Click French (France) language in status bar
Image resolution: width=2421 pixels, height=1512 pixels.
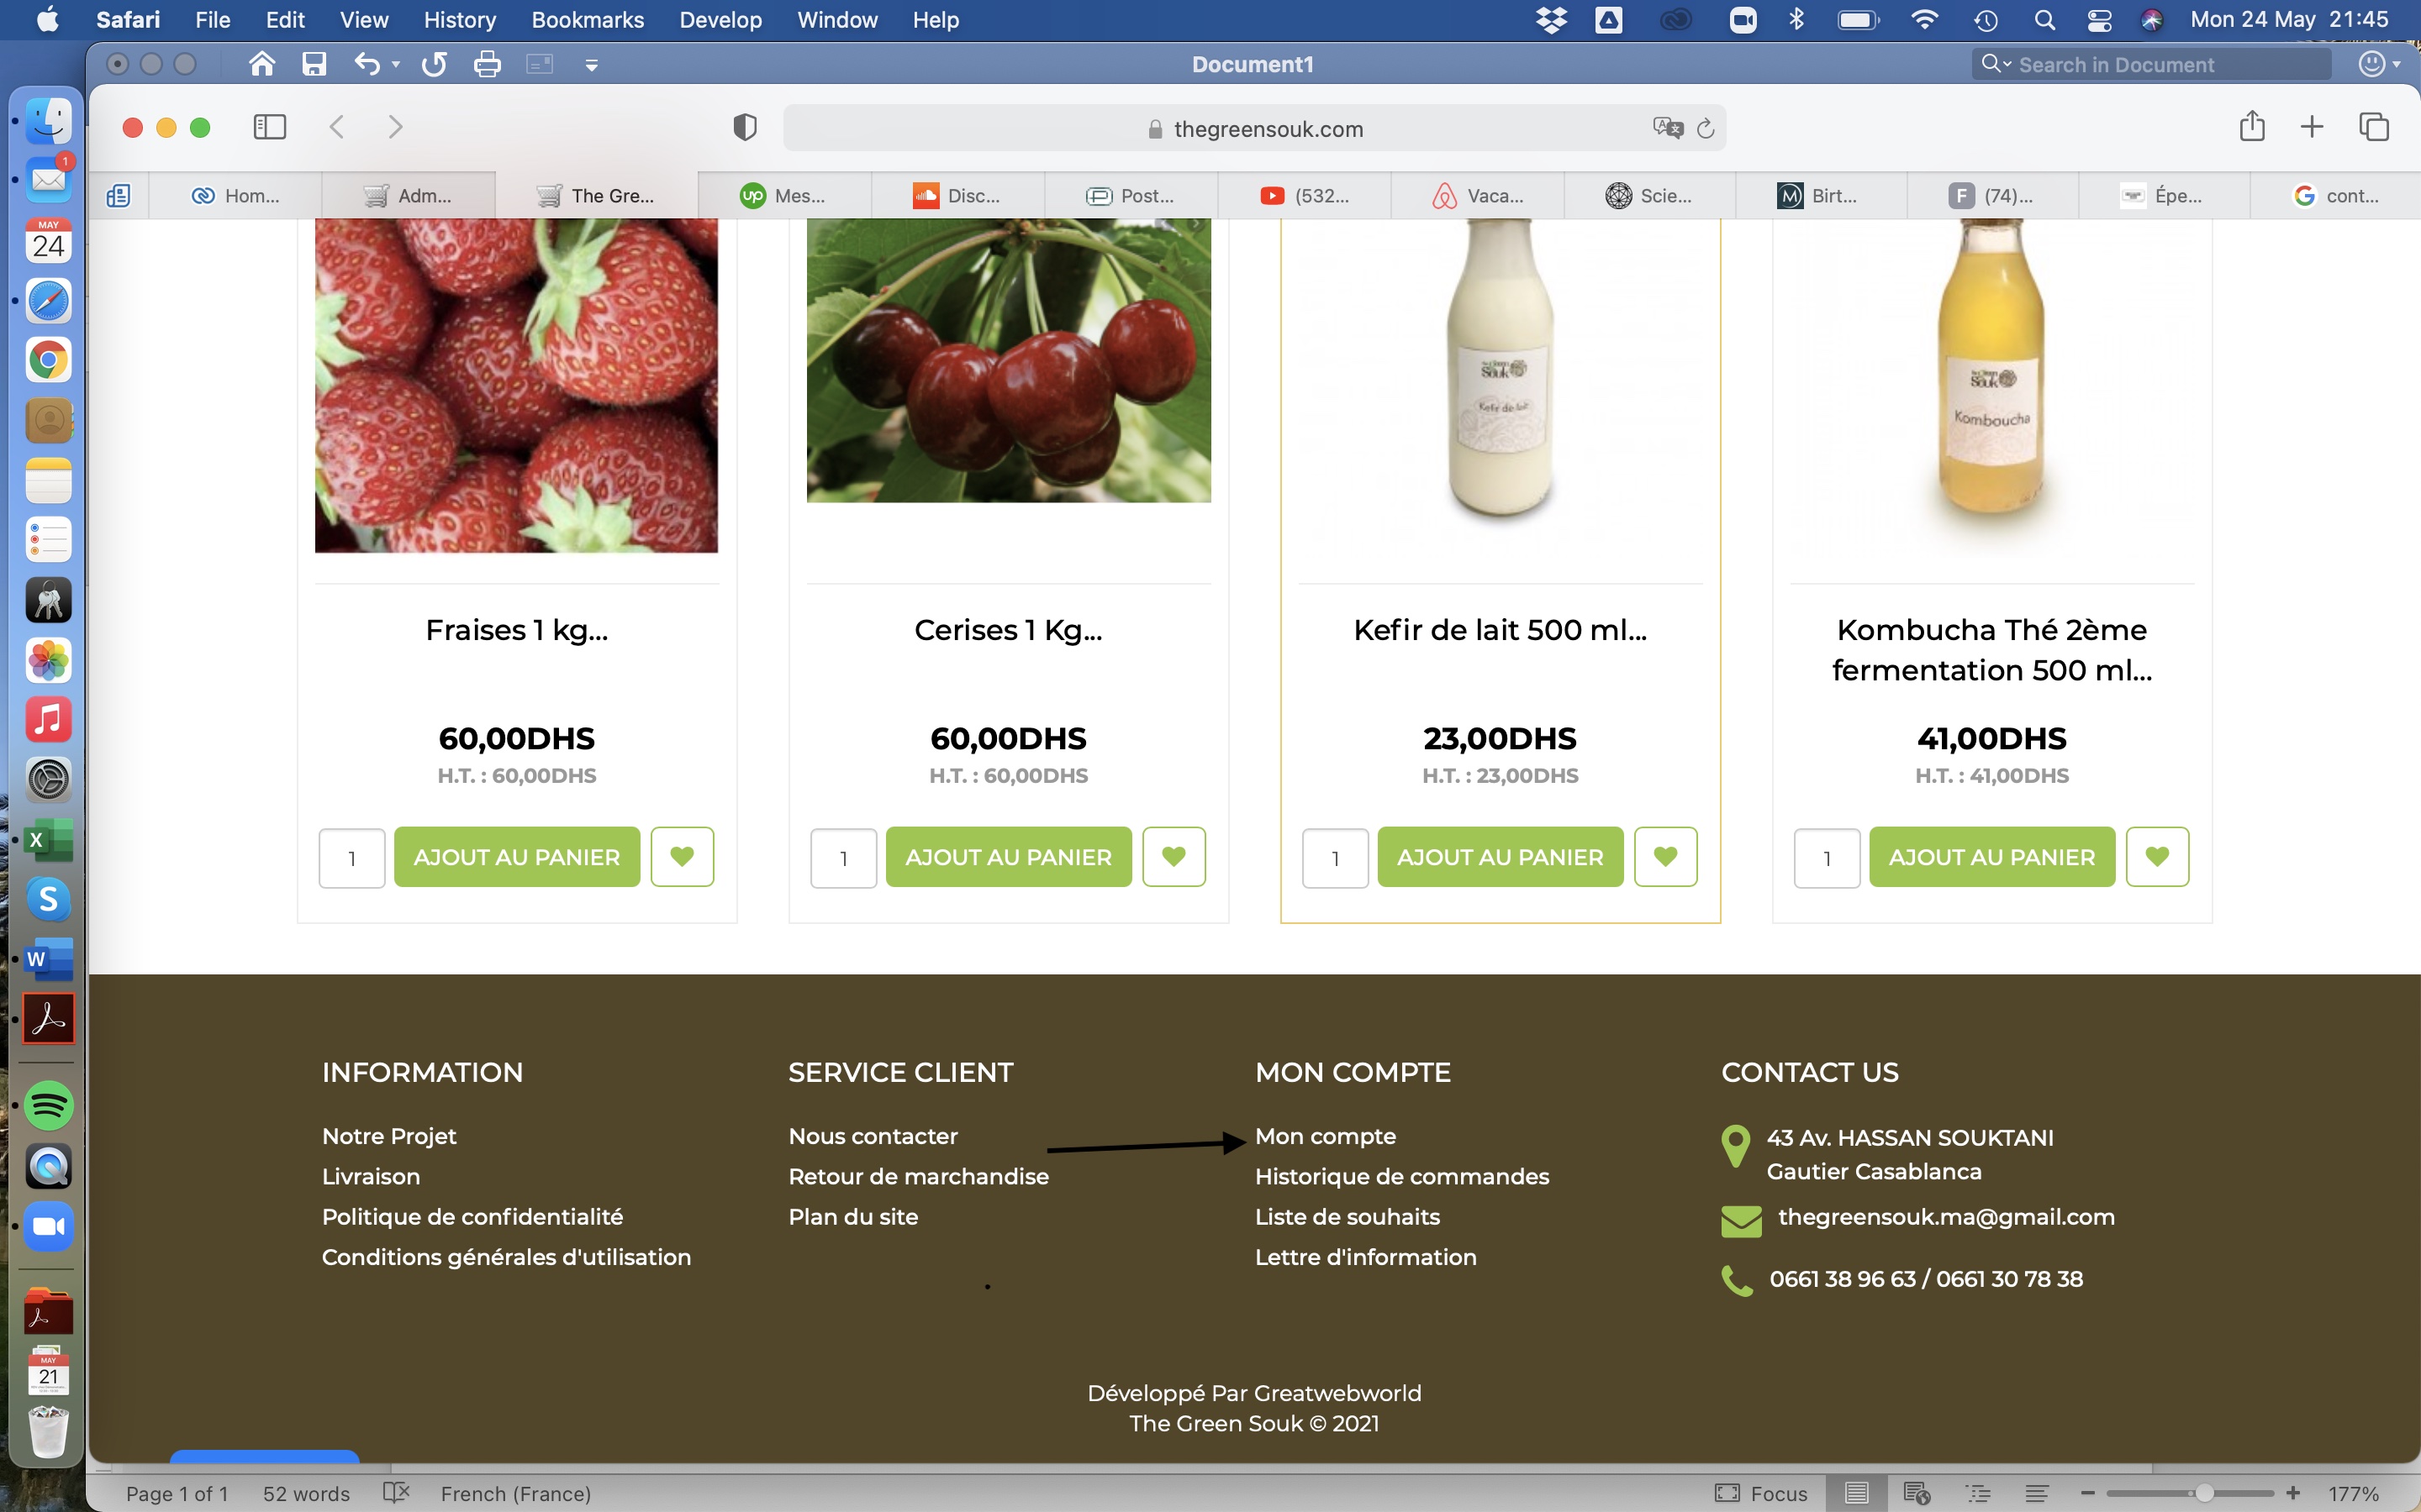point(515,1493)
